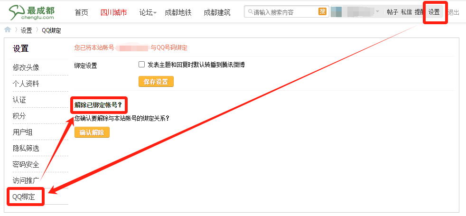Open 首页 in the top navigation

tap(82, 12)
